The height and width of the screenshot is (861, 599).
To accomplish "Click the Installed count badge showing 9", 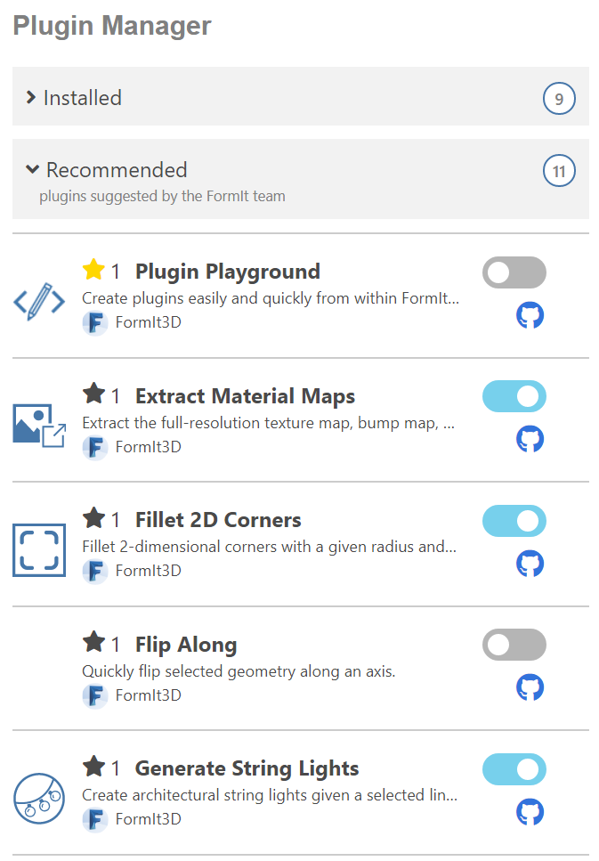I will click(559, 99).
